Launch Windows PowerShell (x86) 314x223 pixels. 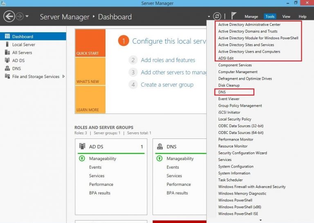click(240, 207)
